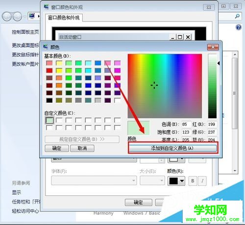
Task: Click the address bar computer icon
Action: (x=32, y=16)
